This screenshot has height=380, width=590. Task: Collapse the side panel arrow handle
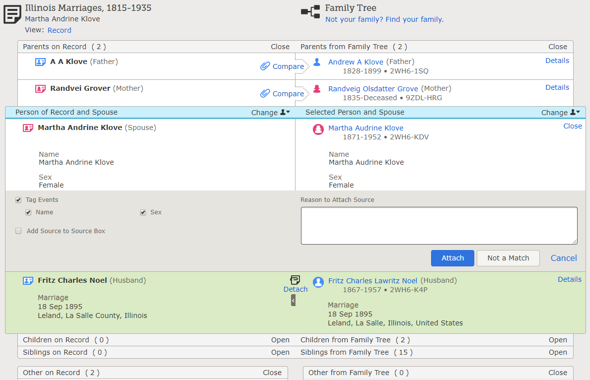click(x=293, y=300)
